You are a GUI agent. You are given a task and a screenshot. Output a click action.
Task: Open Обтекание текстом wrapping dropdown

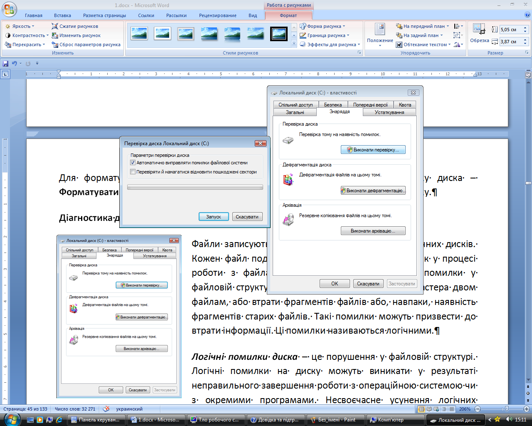pos(423,45)
